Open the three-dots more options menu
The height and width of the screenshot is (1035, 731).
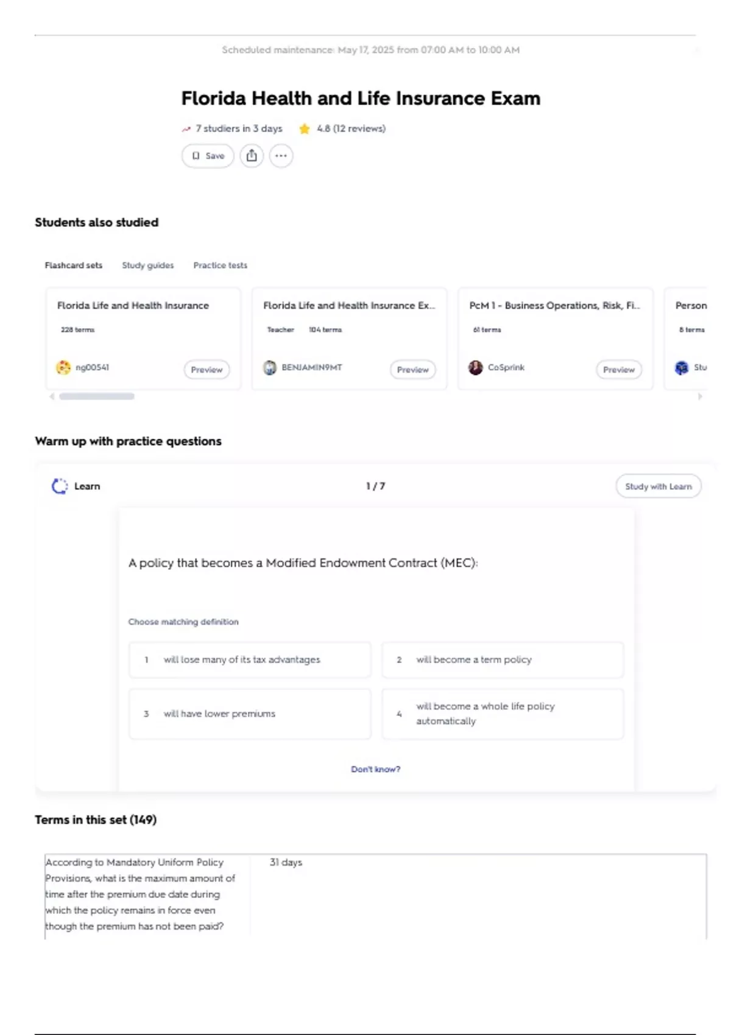point(281,156)
